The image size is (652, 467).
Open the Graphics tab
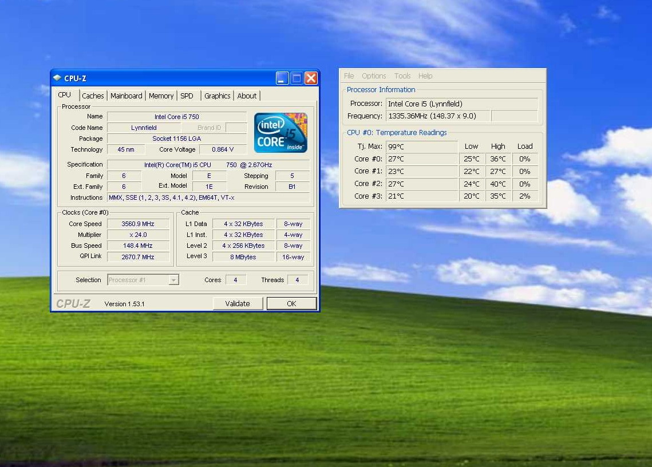tap(217, 96)
